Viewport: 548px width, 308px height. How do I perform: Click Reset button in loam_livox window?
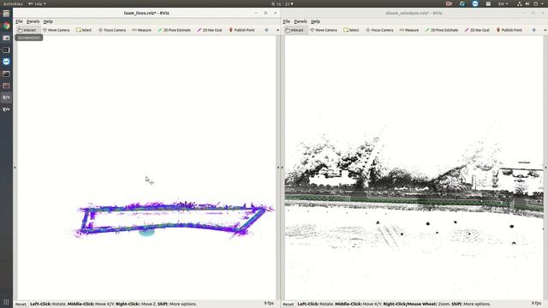coord(21,305)
